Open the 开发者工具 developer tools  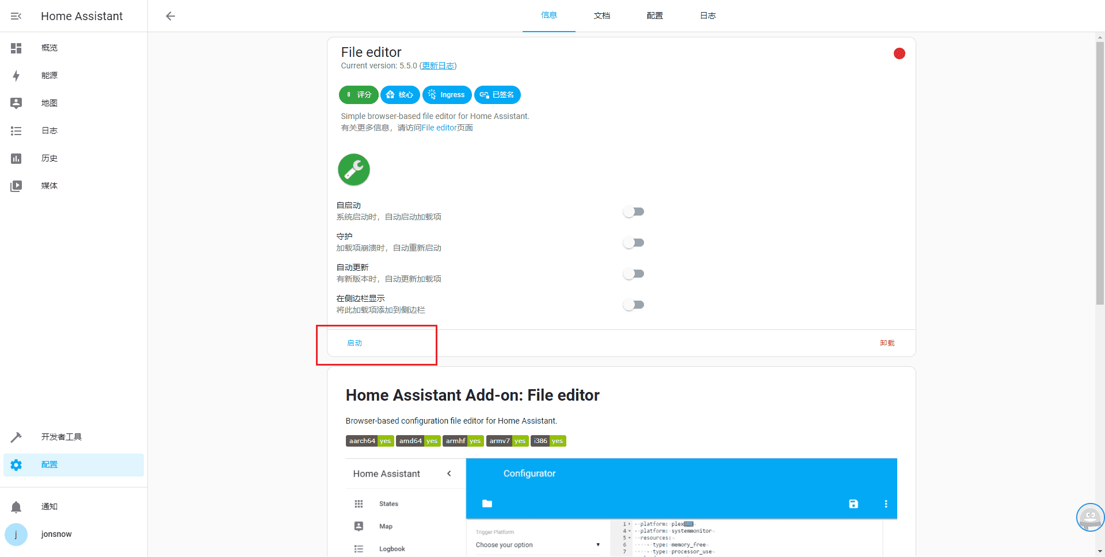point(60,437)
